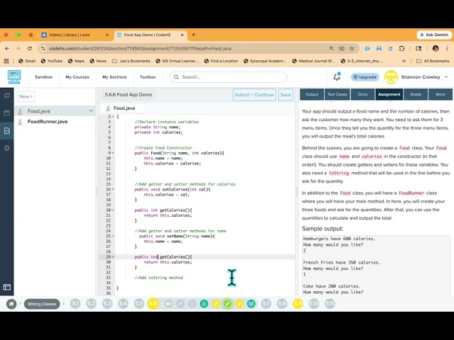Select the code file icon in left sidebar

click(x=7, y=130)
